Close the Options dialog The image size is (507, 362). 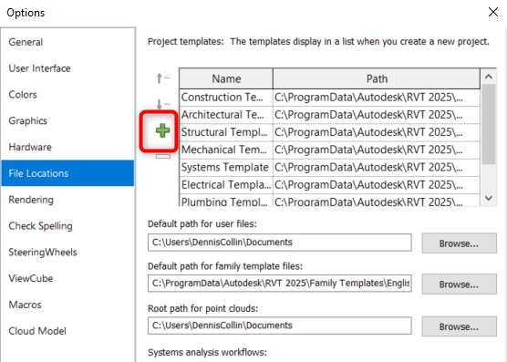pyautogui.click(x=493, y=12)
